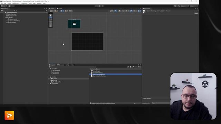221x124 pixels.
Task: Select All Materials under Favorites
Action: coord(57,70)
